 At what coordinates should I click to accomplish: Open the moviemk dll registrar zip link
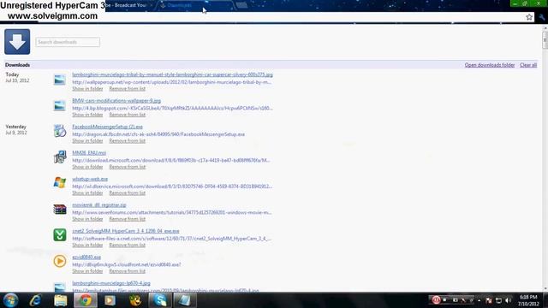click(x=99, y=205)
